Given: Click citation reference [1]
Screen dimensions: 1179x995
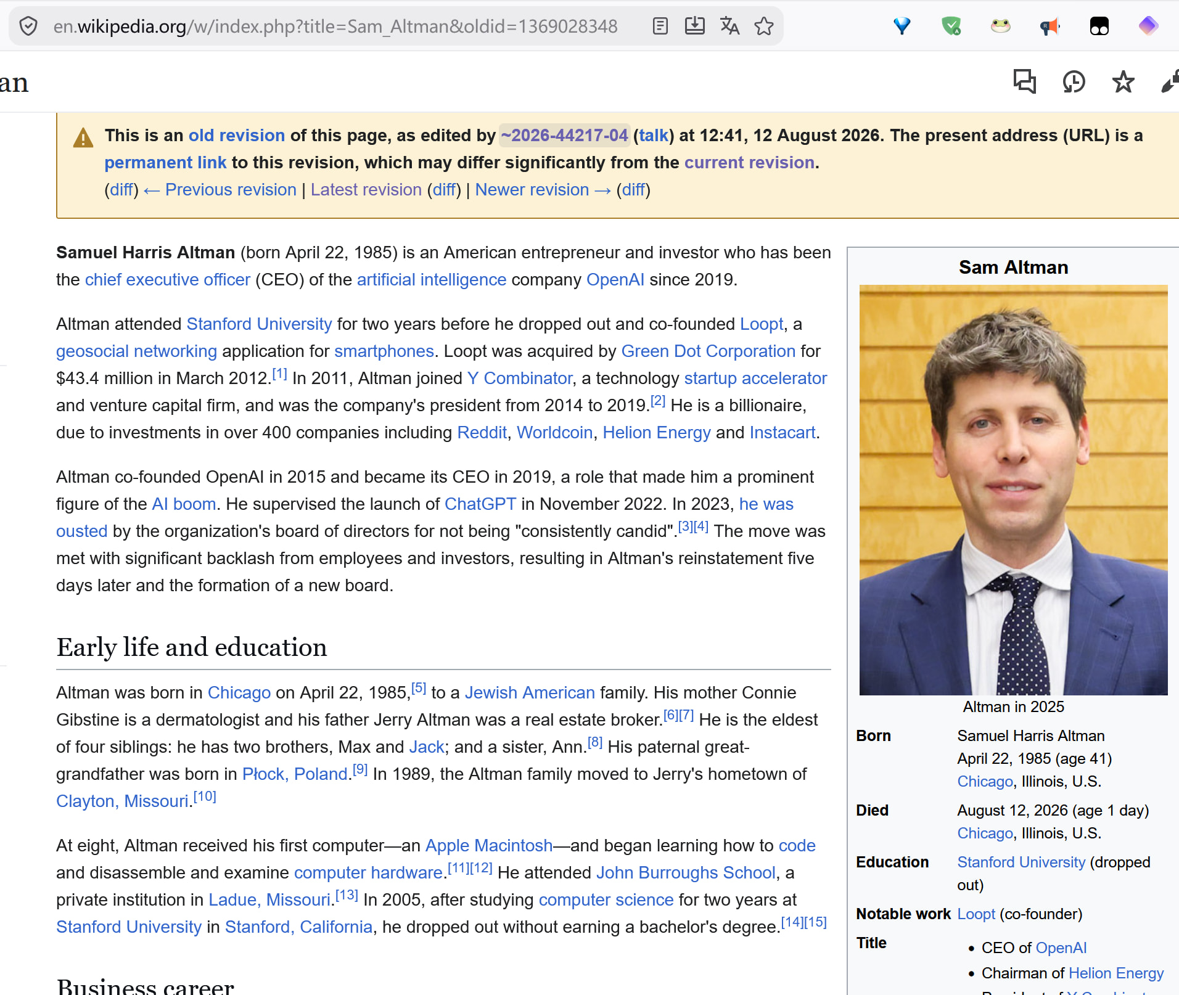Looking at the screenshot, I should [x=280, y=373].
